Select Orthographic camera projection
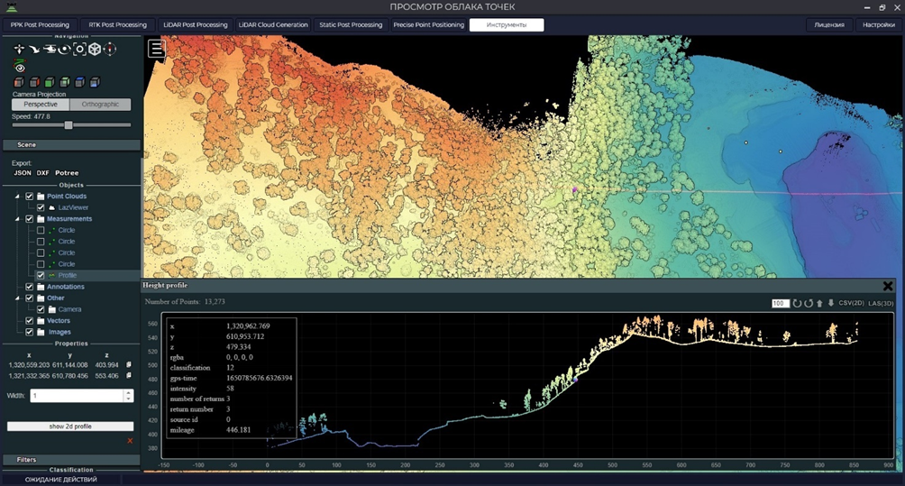Image resolution: width=905 pixels, height=486 pixels. click(100, 105)
